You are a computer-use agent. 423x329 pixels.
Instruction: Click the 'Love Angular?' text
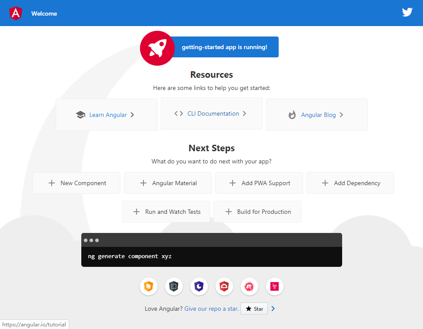point(164,309)
